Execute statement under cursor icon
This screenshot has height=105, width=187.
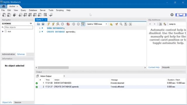pos(53,24)
